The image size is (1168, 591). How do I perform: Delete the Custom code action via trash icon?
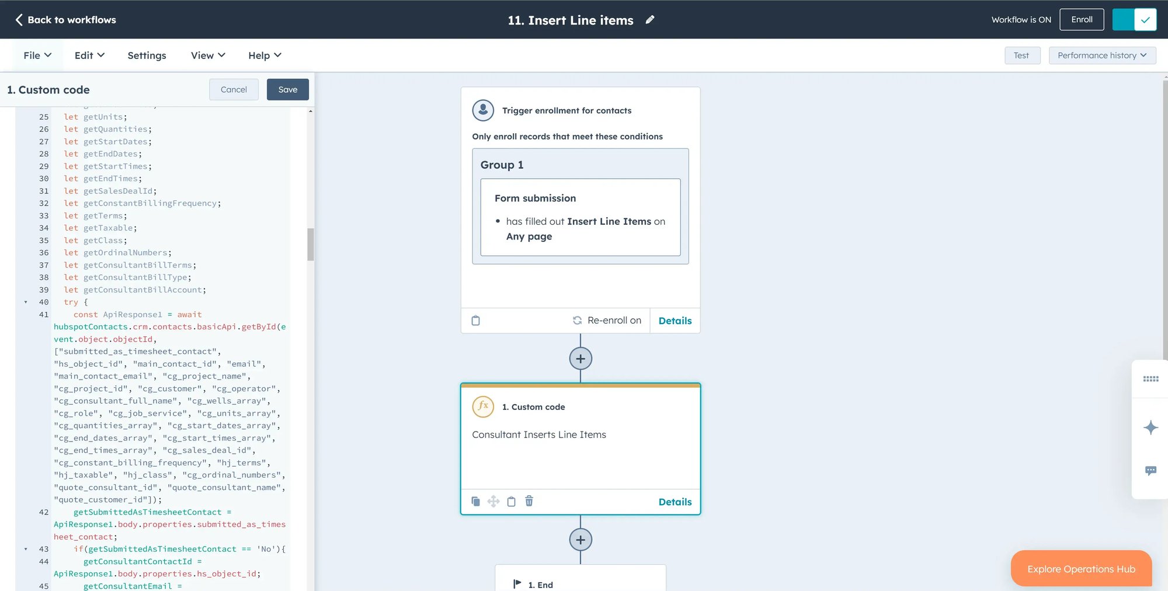click(x=529, y=501)
